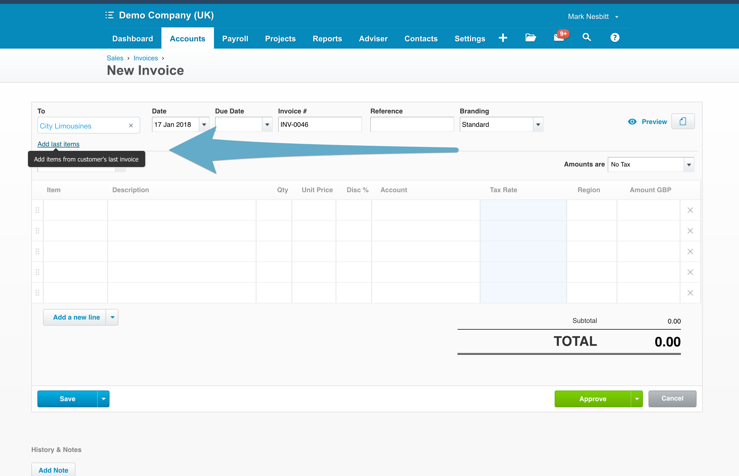Screen dimensions: 739x476
Task: Open the Branding dropdown set to Standard
Action: 538,124
